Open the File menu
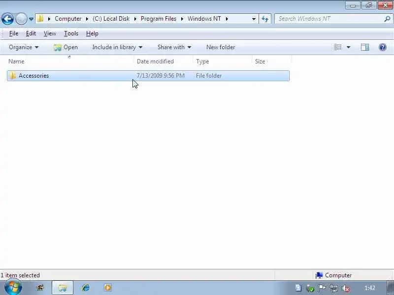The image size is (394, 295). point(14,33)
